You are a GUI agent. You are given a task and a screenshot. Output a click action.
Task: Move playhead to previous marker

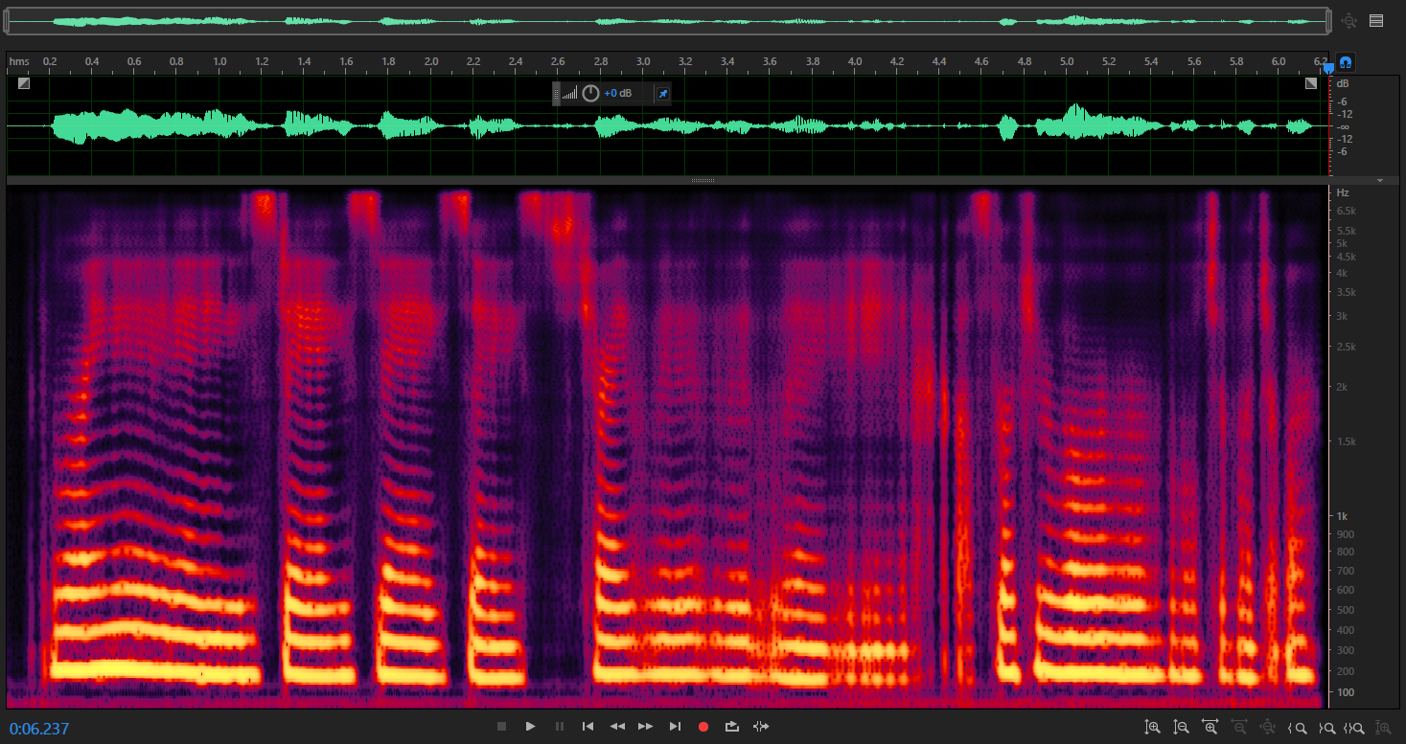click(x=588, y=727)
